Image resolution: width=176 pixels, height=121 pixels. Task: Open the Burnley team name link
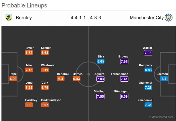[24, 18]
